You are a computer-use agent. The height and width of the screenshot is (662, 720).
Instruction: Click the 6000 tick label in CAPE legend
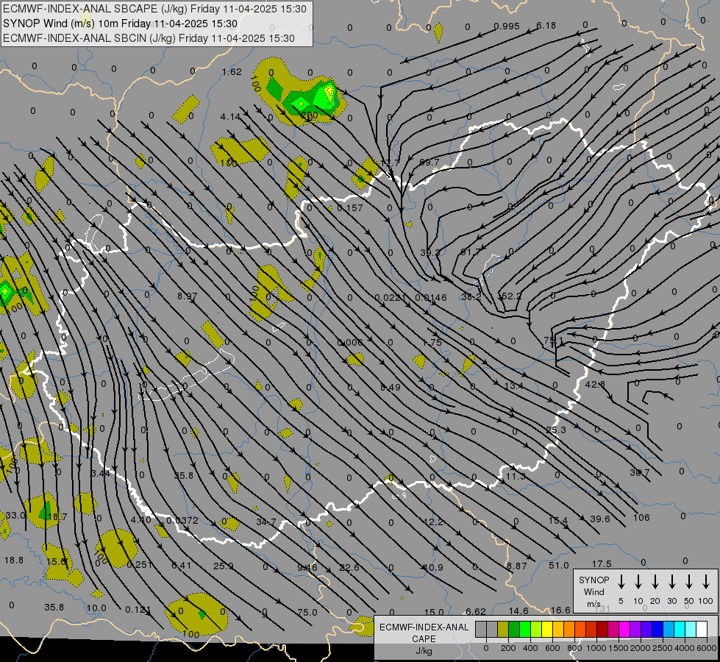[707, 648]
